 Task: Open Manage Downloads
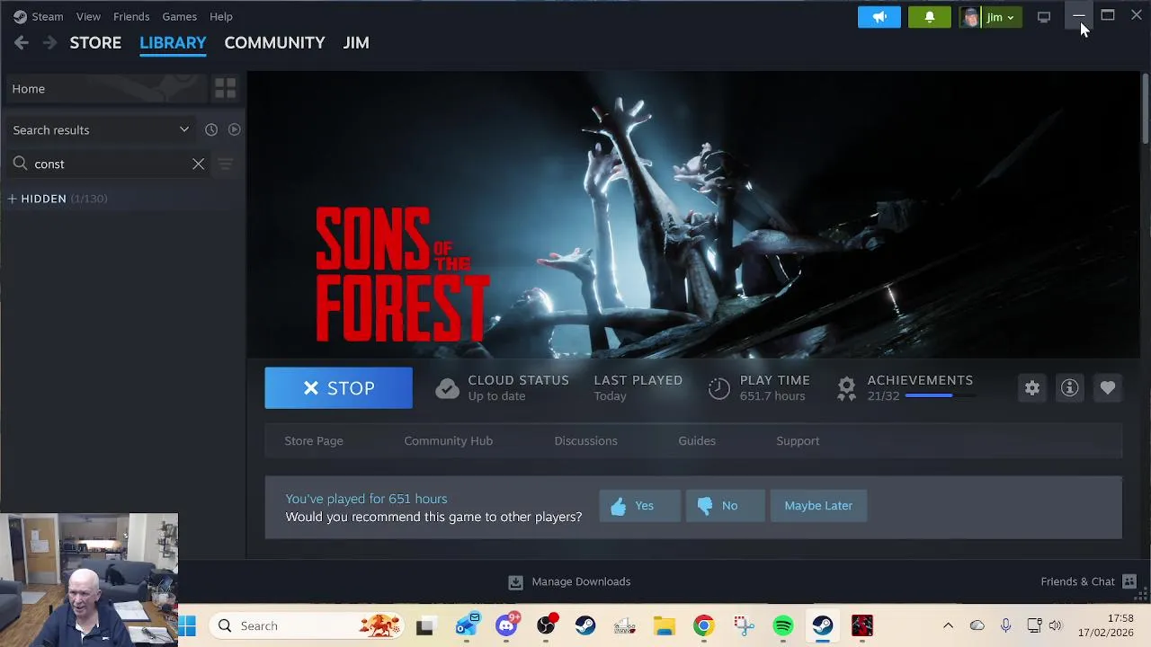(569, 581)
